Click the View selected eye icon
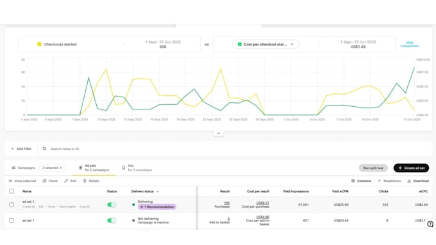436x245 pixels. [x=10, y=181]
